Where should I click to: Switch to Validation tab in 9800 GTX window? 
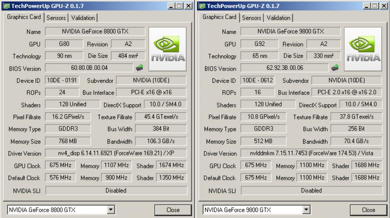tap(279, 18)
